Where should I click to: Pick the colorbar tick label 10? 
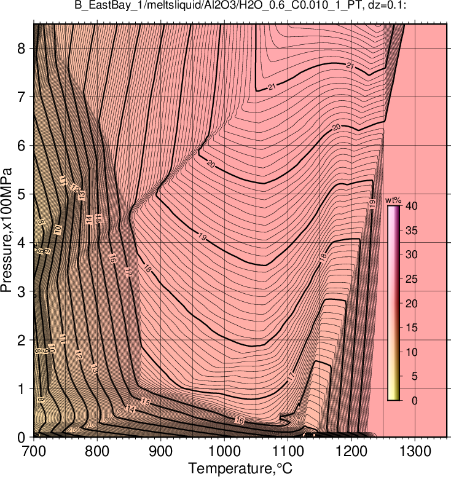pos(412,352)
